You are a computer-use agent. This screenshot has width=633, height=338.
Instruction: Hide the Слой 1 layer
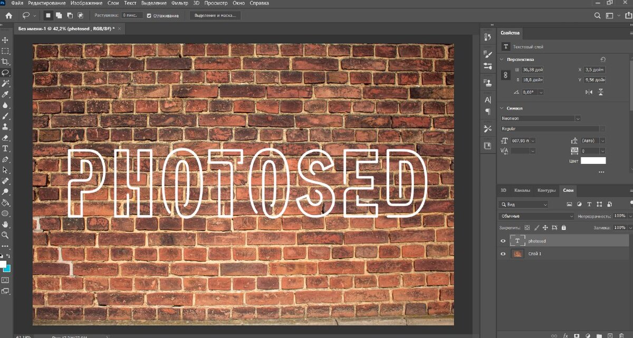click(503, 254)
